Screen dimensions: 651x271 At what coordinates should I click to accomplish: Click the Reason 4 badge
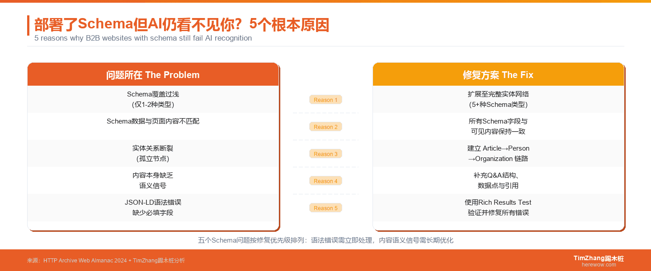(x=325, y=181)
